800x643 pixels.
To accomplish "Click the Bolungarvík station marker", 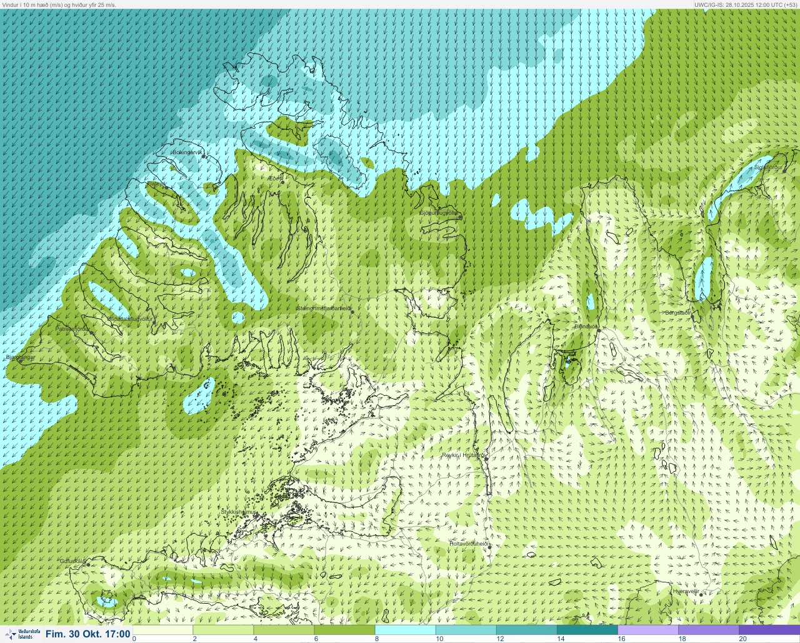I will pos(204,156).
